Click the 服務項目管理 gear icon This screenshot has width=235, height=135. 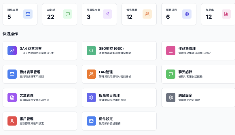click(91, 98)
